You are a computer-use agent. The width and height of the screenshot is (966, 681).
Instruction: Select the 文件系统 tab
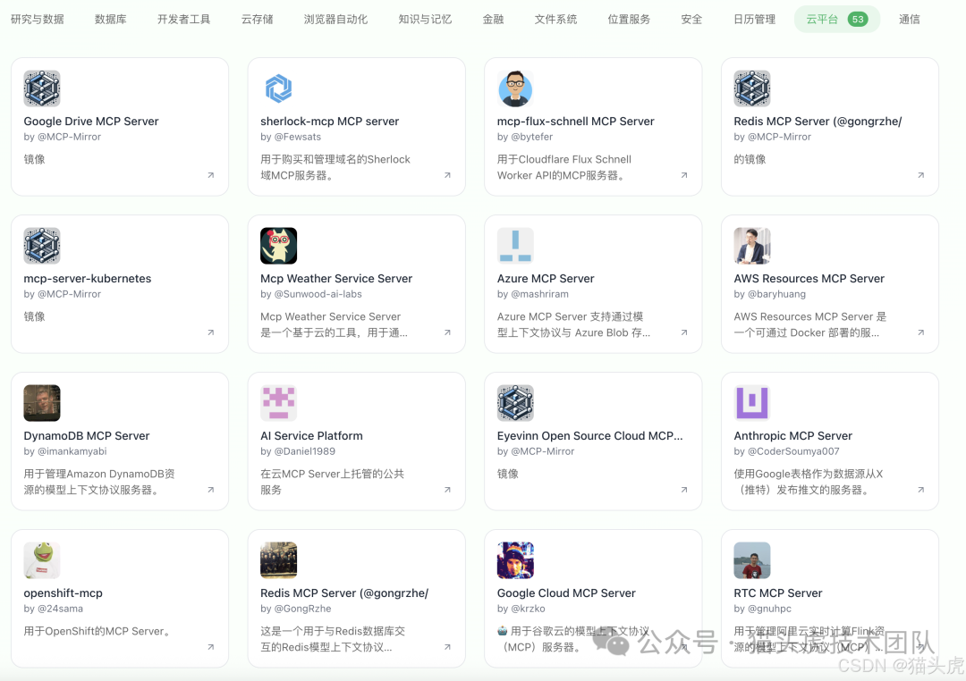point(555,19)
